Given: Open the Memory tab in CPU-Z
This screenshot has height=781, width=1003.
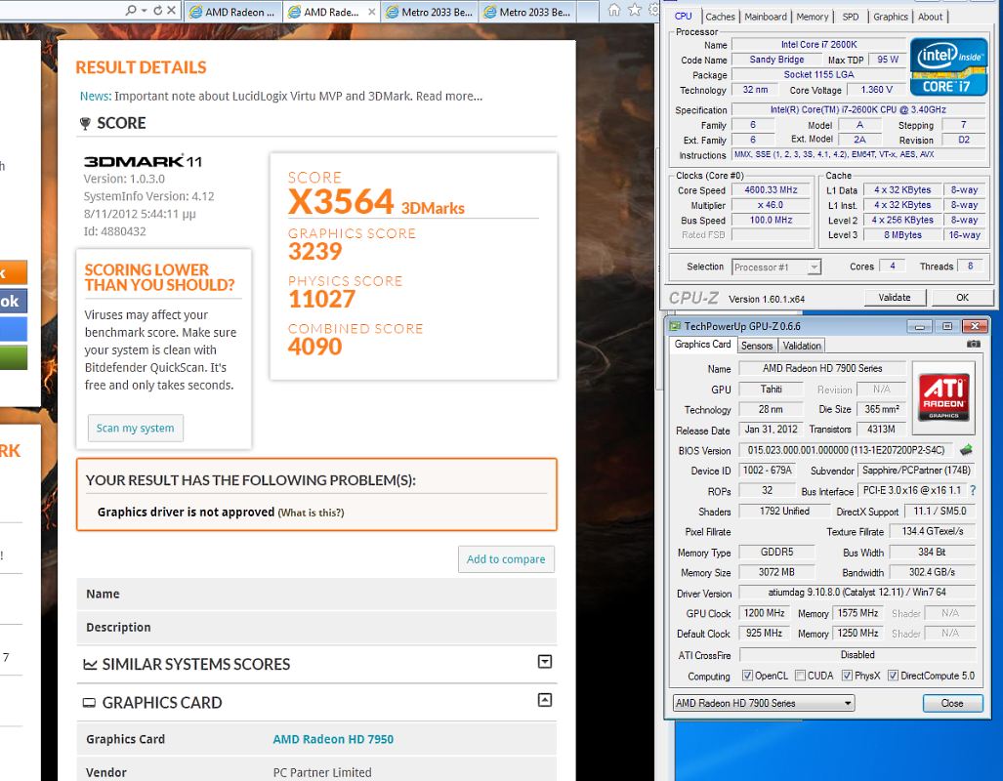Looking at the screenshot, I should pos(813,17).
